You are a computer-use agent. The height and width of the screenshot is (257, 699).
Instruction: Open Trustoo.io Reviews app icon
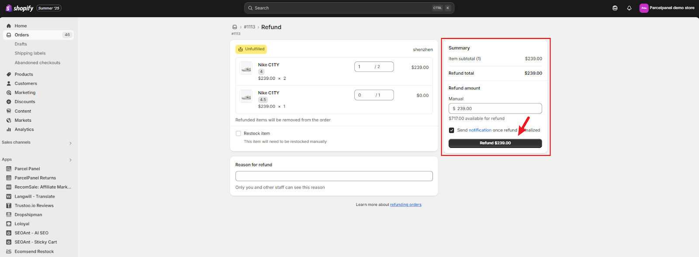9,206
